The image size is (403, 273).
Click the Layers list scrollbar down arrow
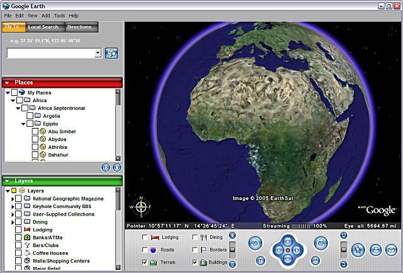point(118,267)
